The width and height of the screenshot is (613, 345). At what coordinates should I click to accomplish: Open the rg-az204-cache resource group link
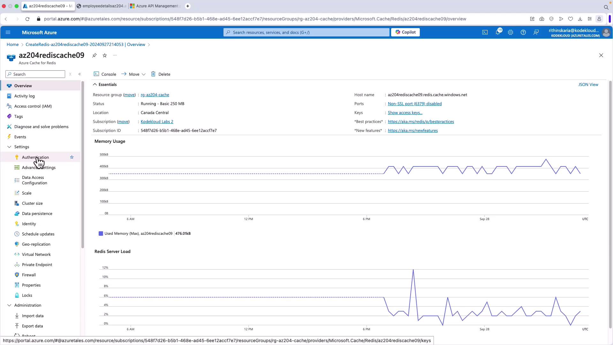pyautogui.click(x=155, y=95)
